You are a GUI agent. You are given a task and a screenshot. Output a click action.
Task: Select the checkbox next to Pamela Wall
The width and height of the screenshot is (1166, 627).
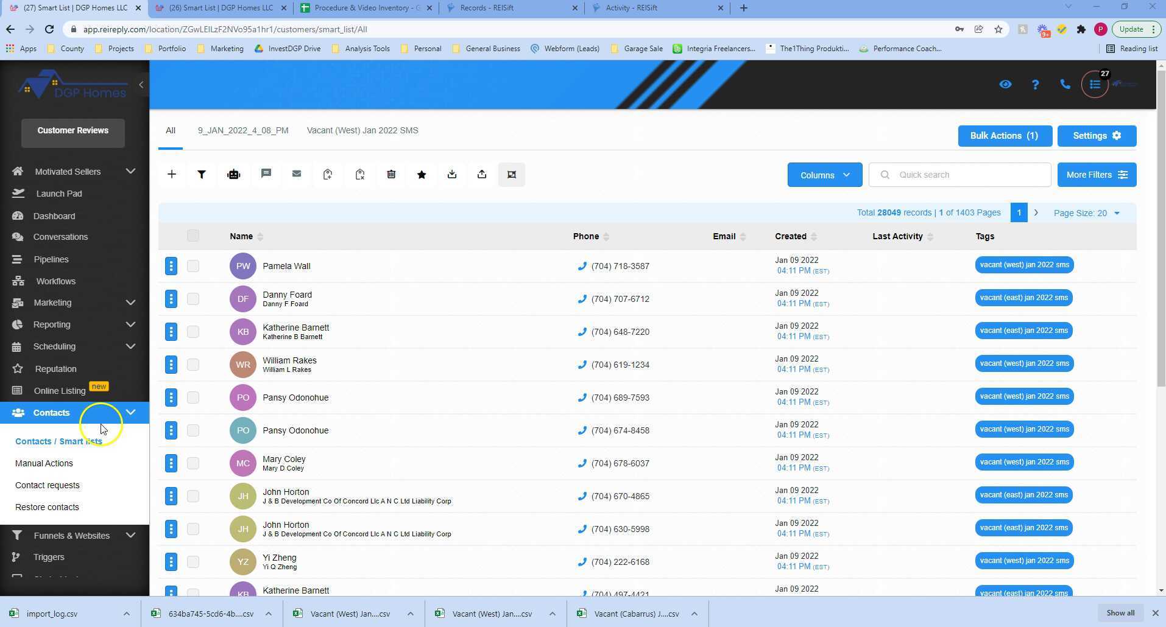tap(192, 265)
